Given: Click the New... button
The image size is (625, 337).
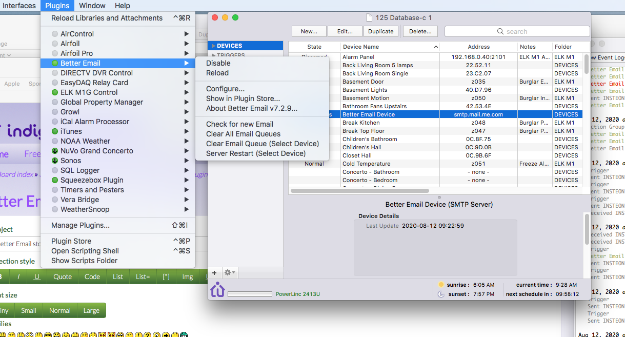Looking at the screenshot, I should (x=309, y=31).
